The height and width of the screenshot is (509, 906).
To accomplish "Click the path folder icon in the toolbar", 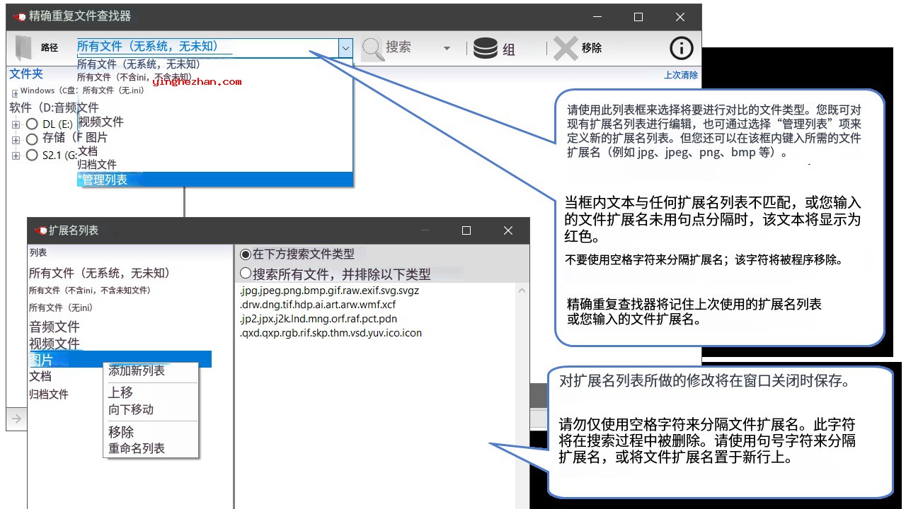I will coord(24,48).
